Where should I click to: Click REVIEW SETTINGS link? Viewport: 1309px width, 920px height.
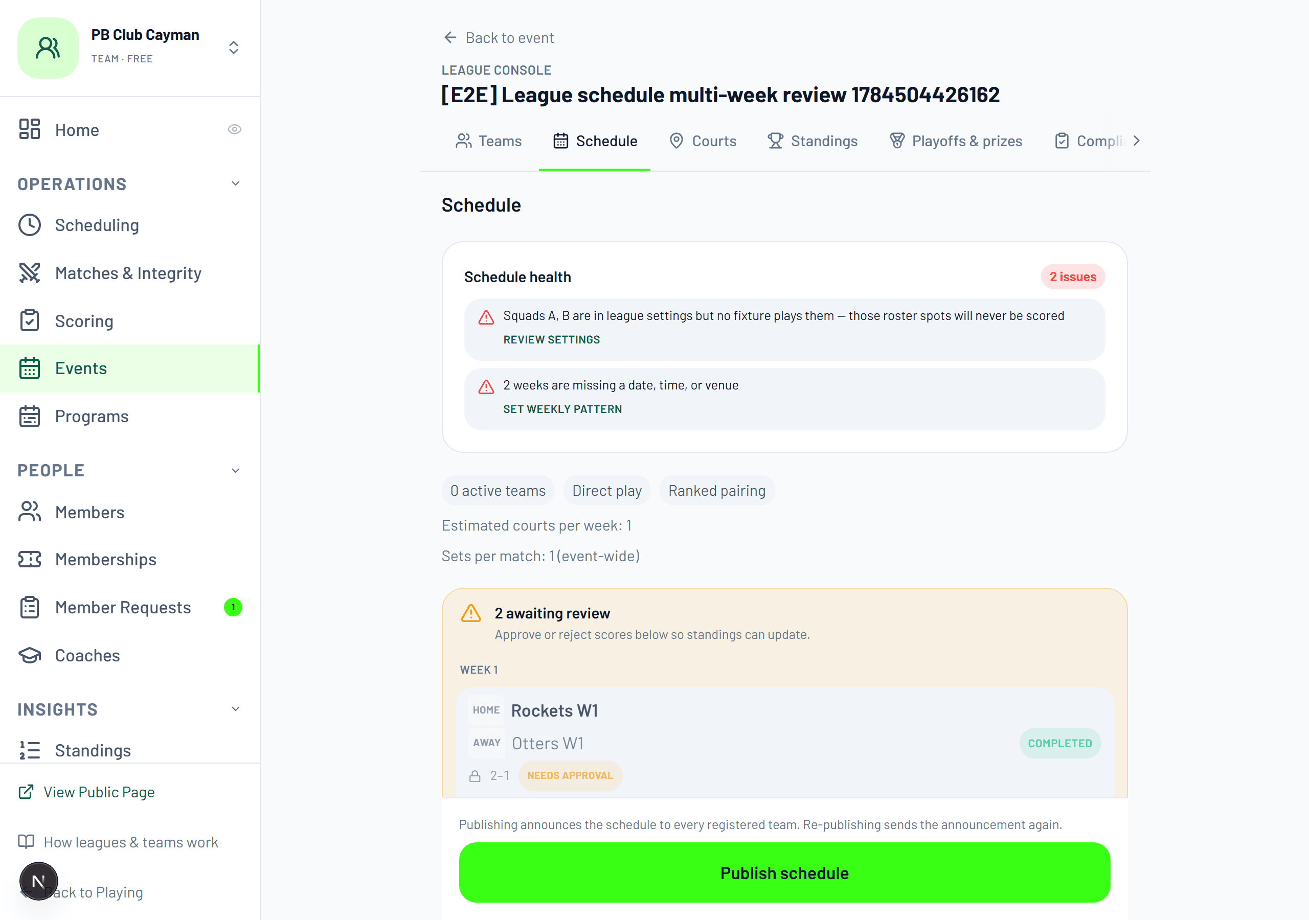[551, 340]
